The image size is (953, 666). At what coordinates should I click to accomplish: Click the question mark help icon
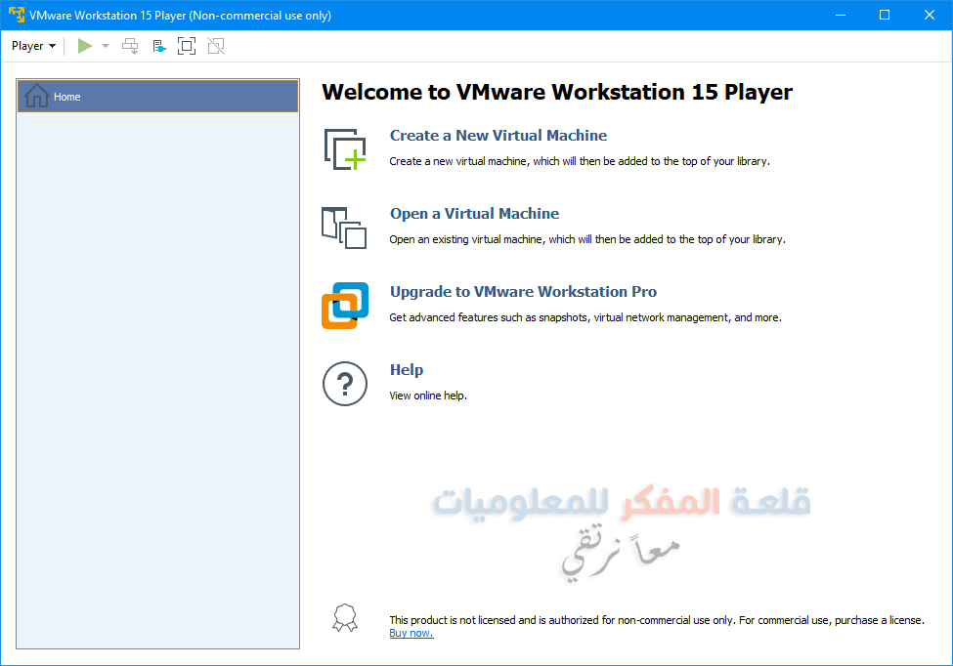click(345, 384)
